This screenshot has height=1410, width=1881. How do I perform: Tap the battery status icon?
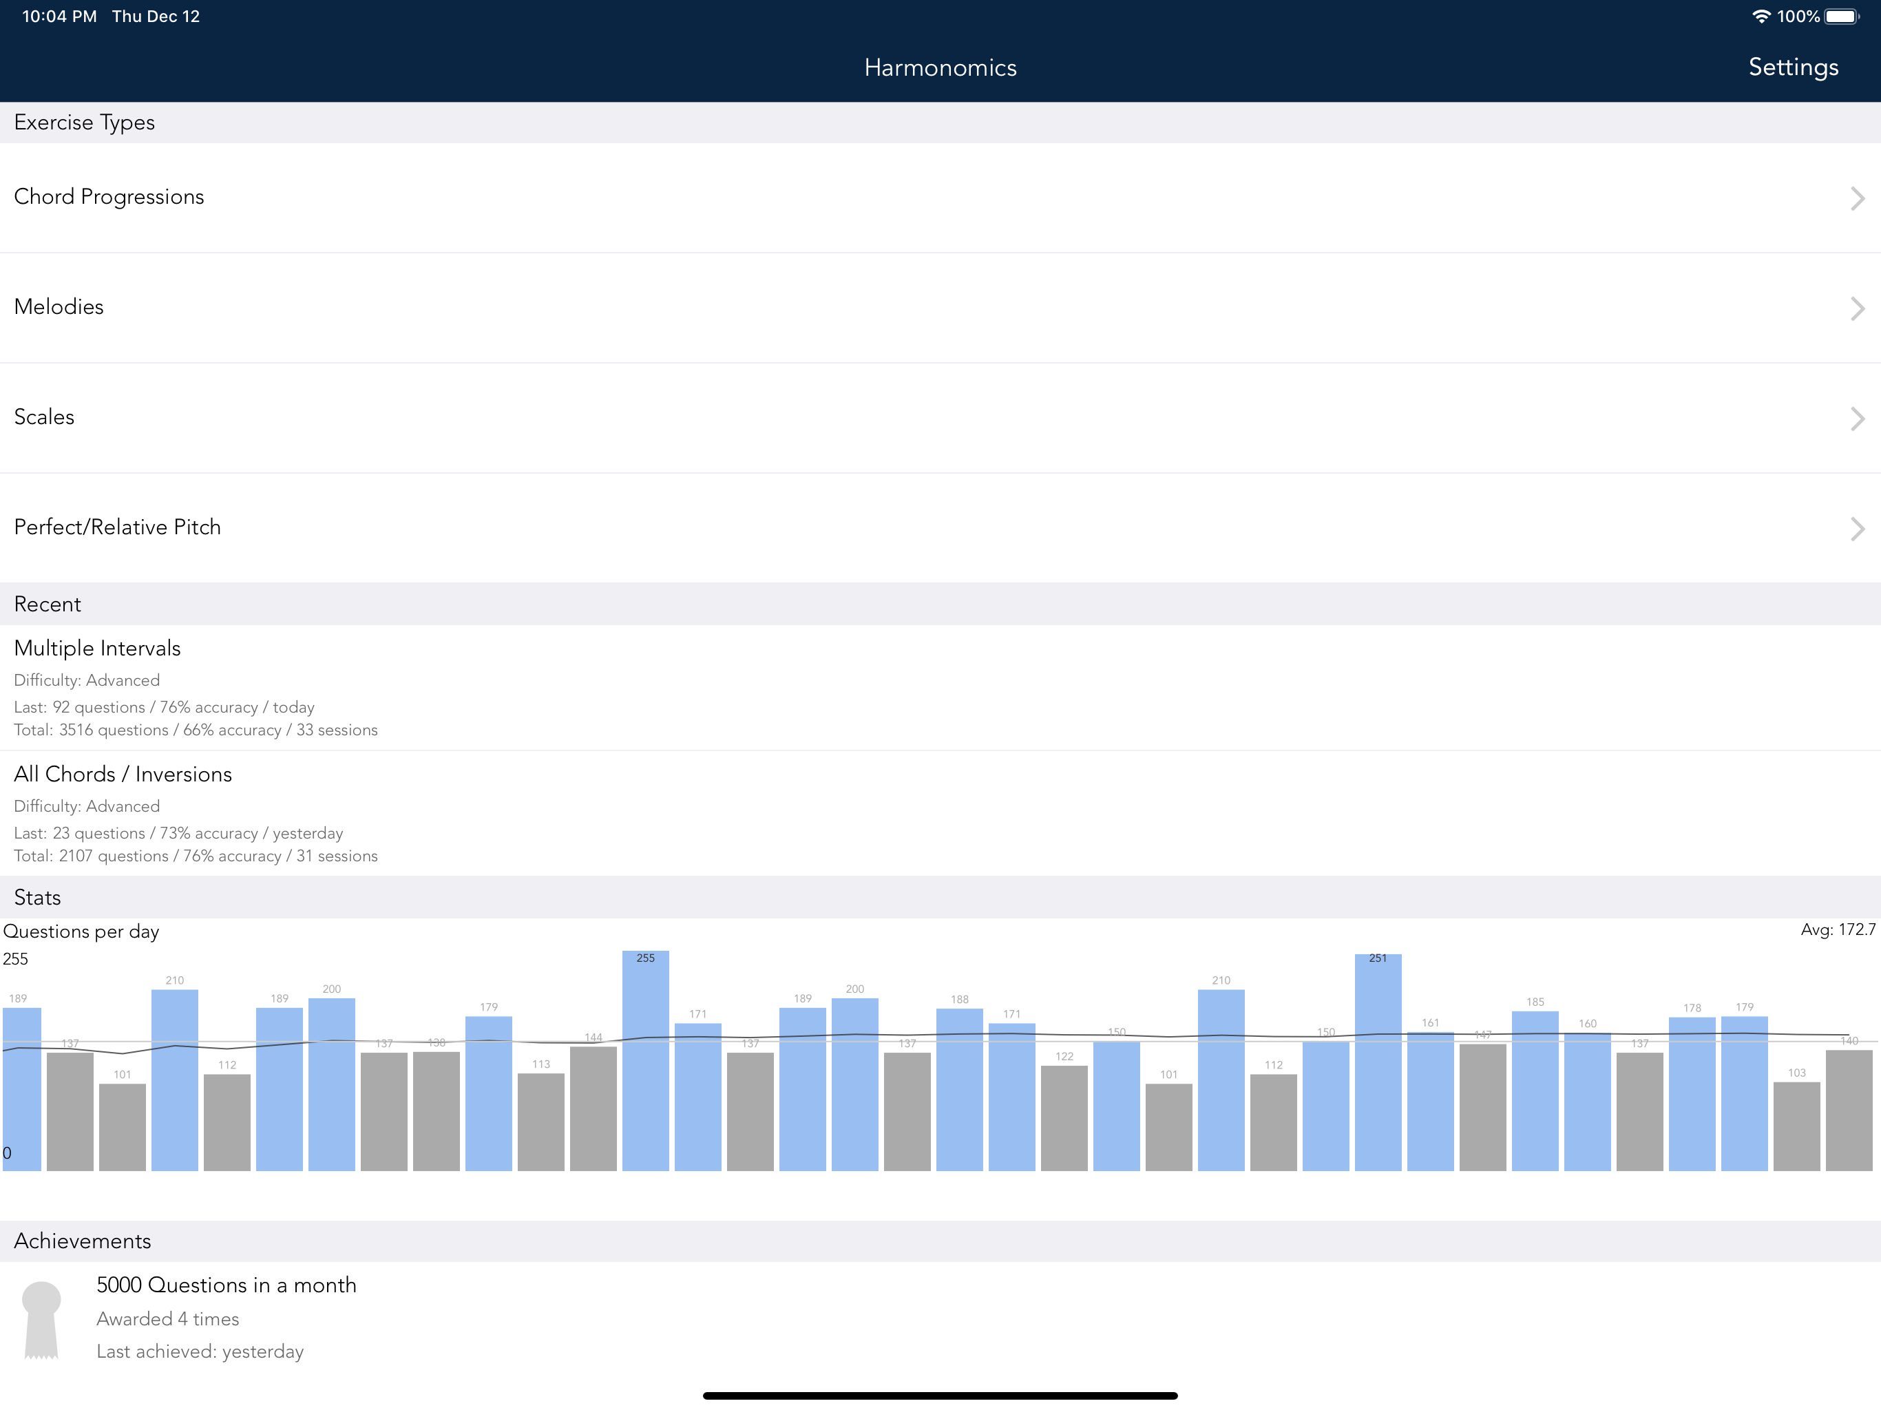click(x=1841, y=16)
